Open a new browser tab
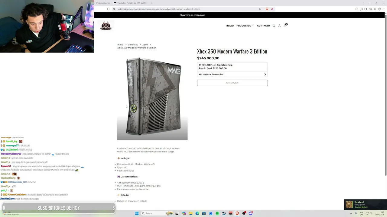This screenshot has width=387, height=217. (x=152, y=3)
